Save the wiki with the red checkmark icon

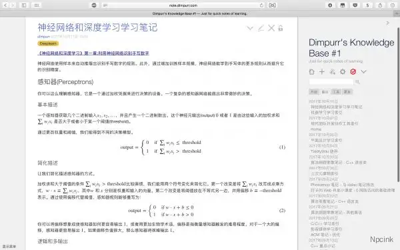click(353, 72)
